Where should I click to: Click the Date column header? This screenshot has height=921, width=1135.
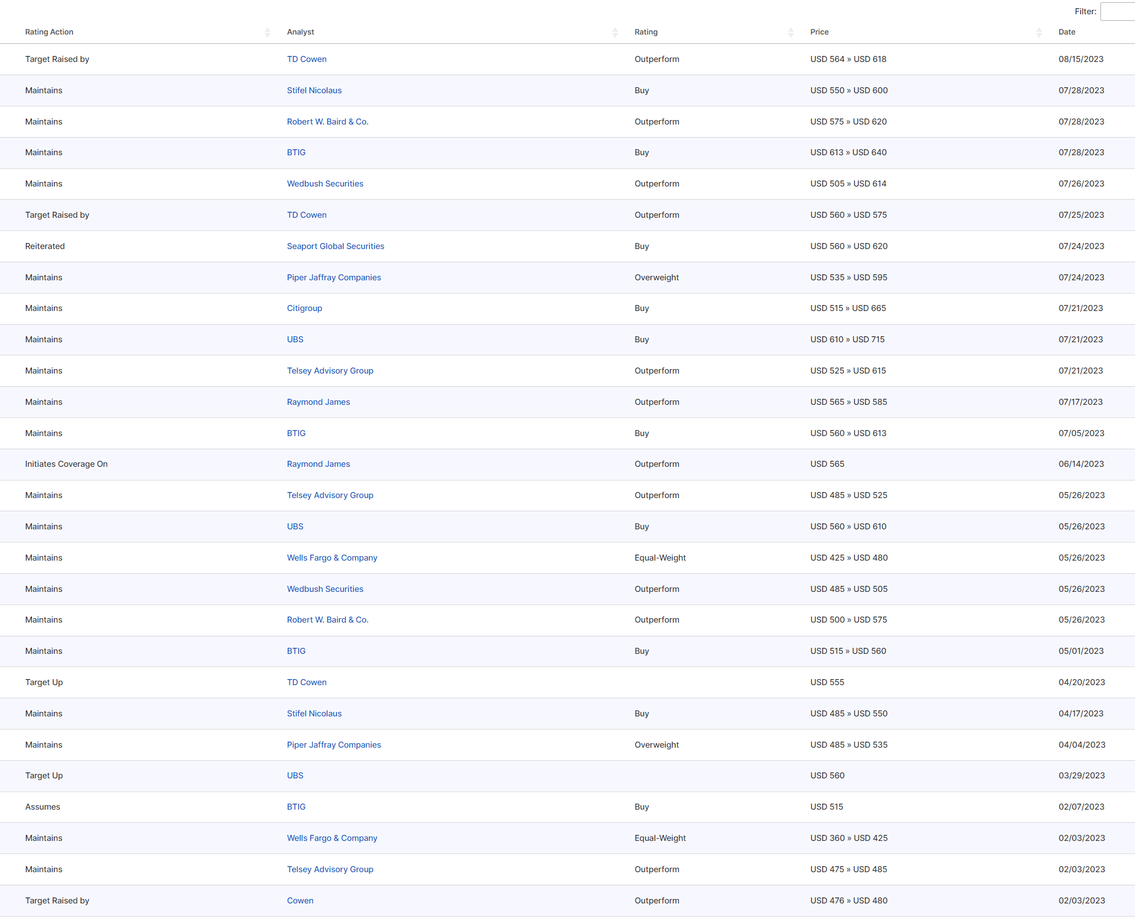[x=1066, y=32]
